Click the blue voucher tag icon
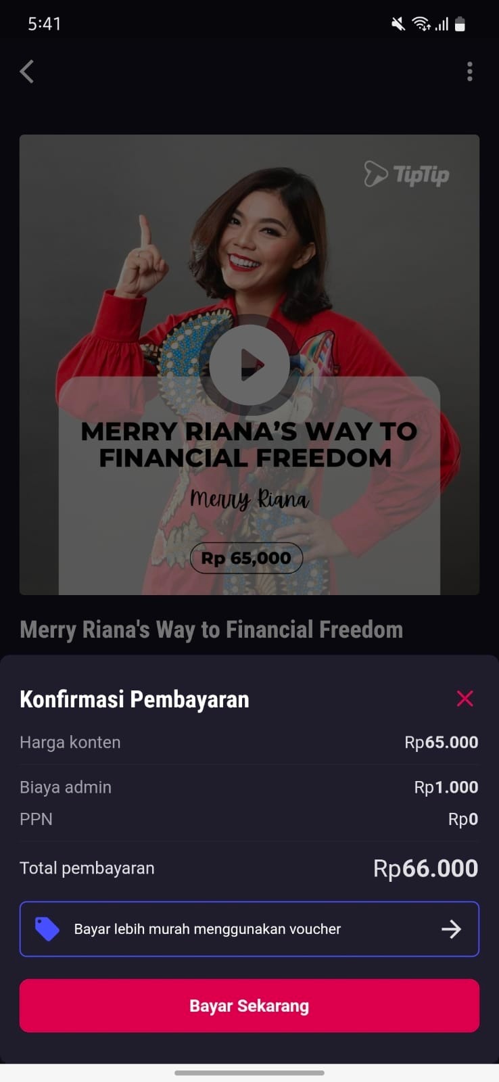Screen dimensions: 499x1082 pos(47,929)
